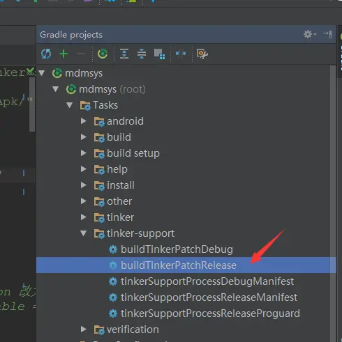Expand the install task group
342x342 pixels.
tap(84, 185)
